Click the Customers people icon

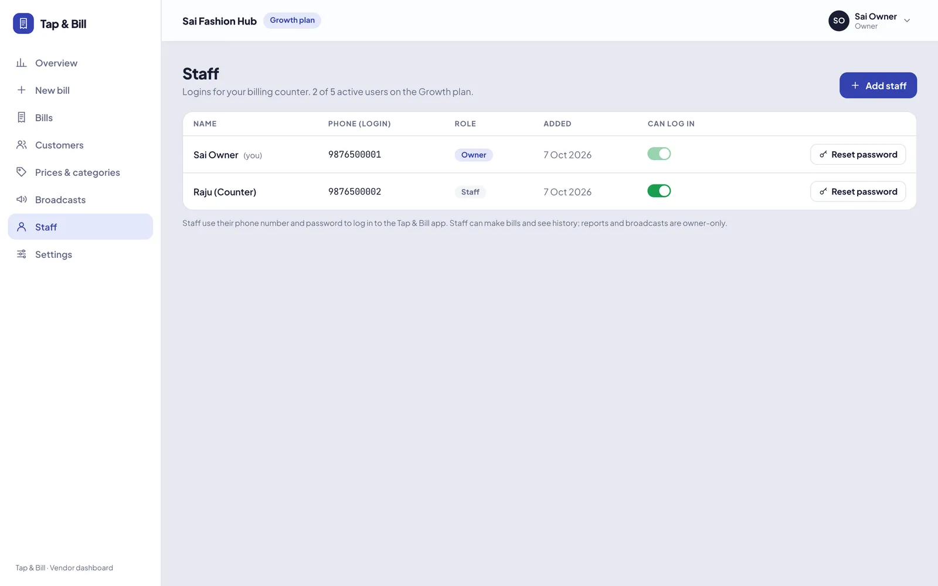(x=22, y=145)
